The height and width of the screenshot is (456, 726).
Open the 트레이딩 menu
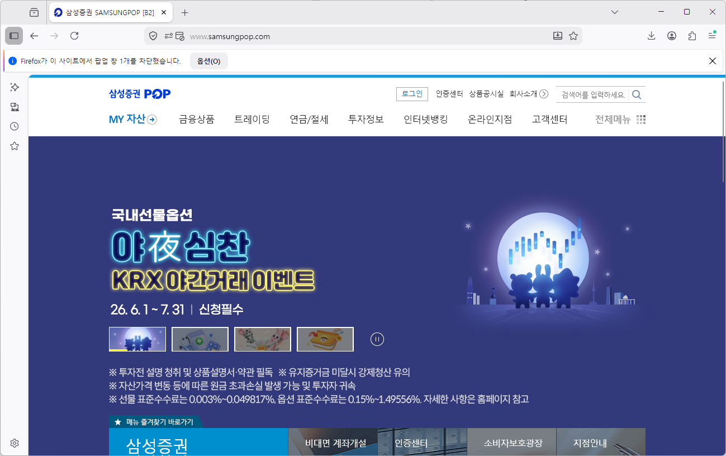[x=252, y=119]
